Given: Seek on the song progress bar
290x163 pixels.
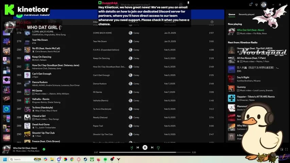Looking at the screenshot, I should tap(145, 152).
